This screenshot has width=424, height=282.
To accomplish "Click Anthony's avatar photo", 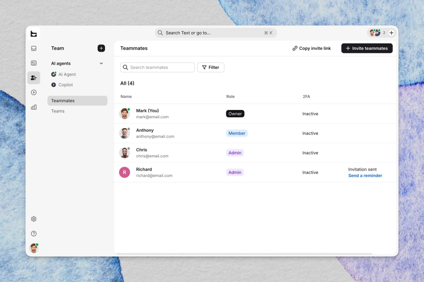I will point(125,133).
